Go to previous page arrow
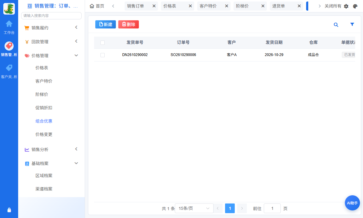 tap(218, 208)
